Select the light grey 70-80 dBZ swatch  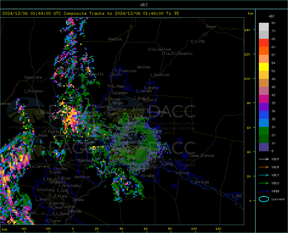pyautogui.click(x=264, y=27)
